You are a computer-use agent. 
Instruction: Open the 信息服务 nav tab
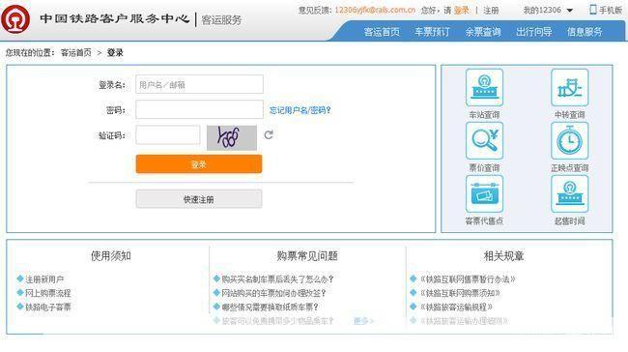tap(585, 32)
